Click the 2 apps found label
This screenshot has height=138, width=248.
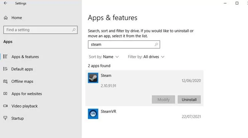(99, 66)
